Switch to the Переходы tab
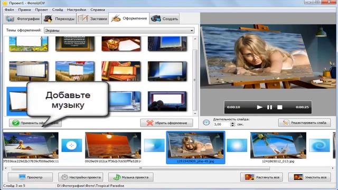 (59, 19)
